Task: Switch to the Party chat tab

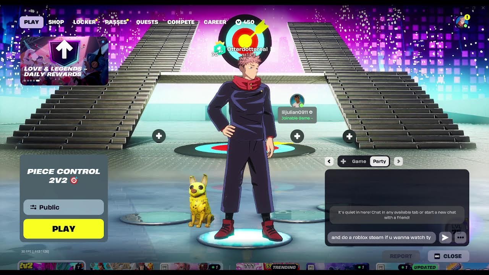Action: (x=379, y=161)
